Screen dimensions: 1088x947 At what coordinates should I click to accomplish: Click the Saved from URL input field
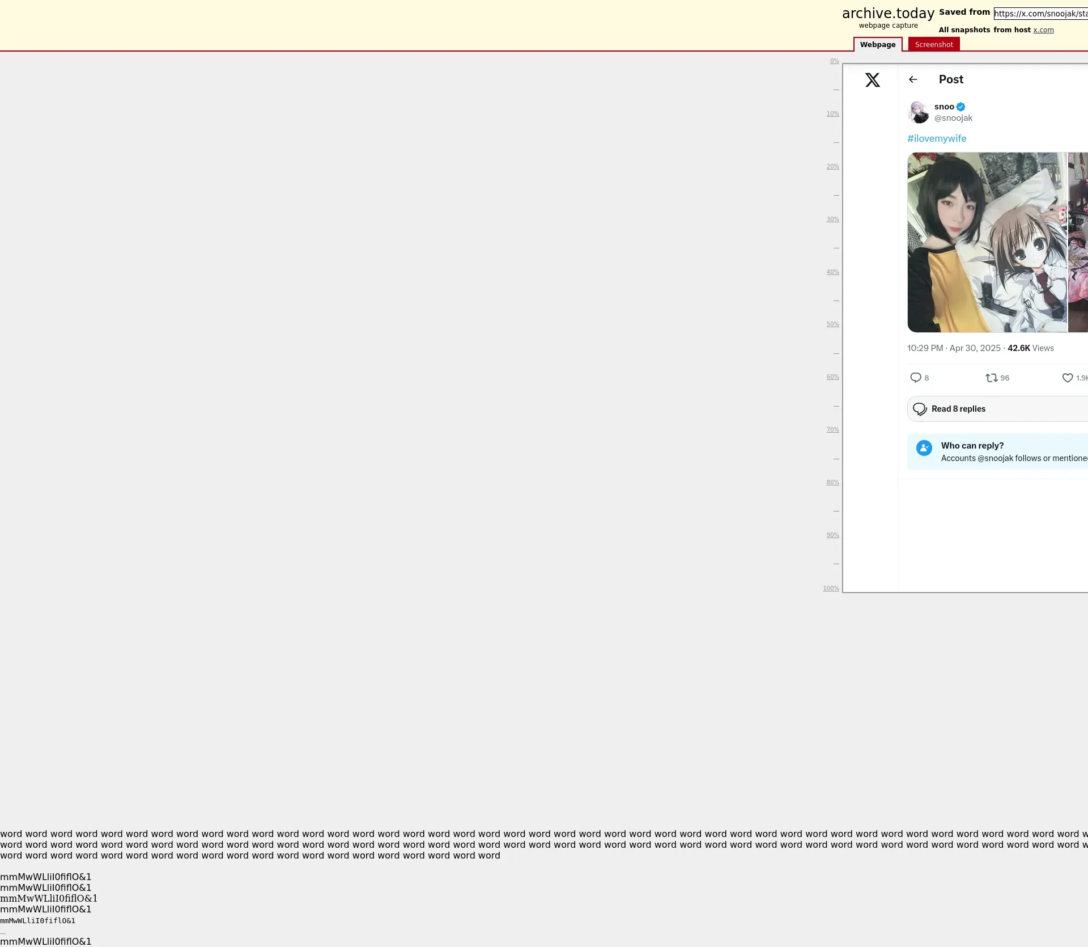tap(1040, 14)
